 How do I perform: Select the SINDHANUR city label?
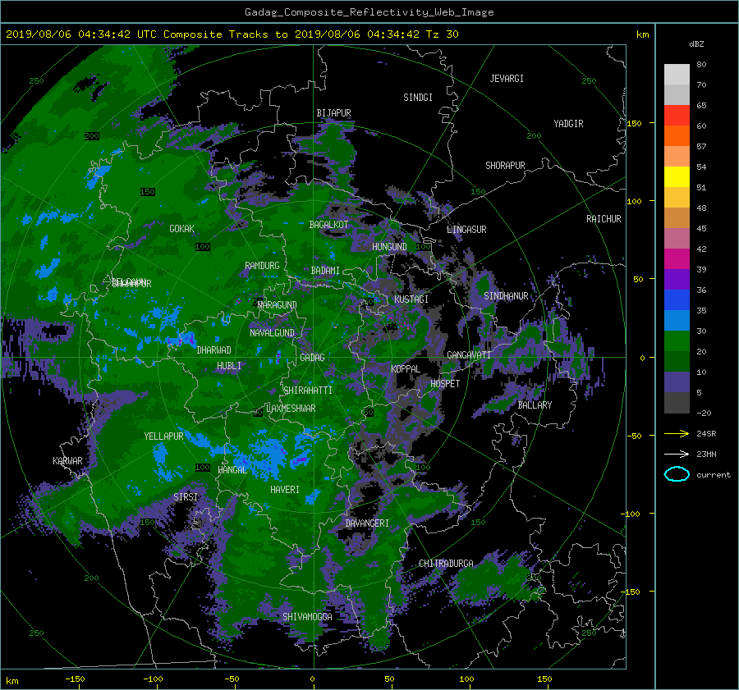[506, 296]
